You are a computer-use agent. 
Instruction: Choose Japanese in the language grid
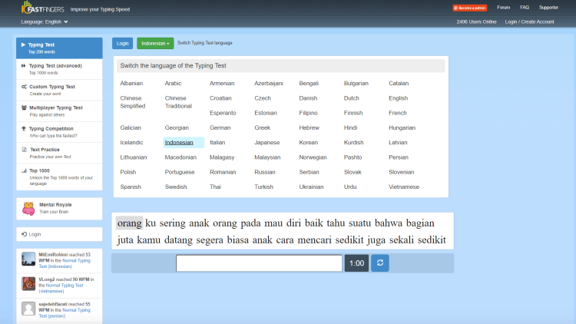tap(267, 143)
